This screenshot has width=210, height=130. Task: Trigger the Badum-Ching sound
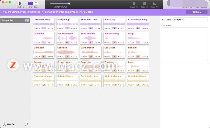(x=114, y=38)
